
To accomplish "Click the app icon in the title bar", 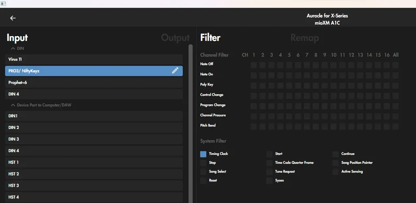I will pyautogui.click(x=3, y=4).
